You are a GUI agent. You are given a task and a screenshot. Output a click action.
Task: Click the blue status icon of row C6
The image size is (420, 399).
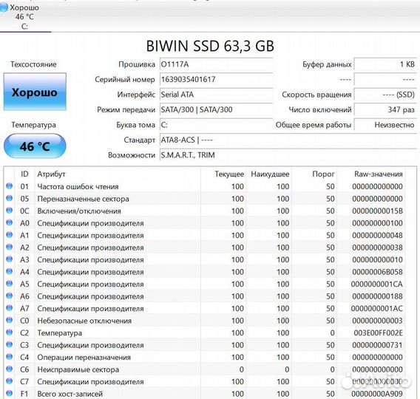(10, 369)
